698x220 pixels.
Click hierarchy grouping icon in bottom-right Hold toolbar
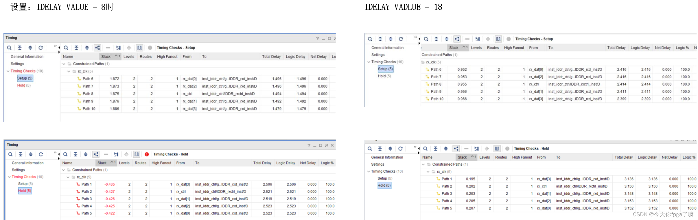(x=456, y=149)
